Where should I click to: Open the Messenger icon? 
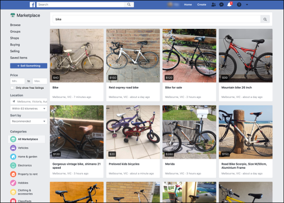(222, 4)
